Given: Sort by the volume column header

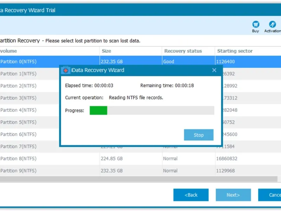Looking at the screenshot, I should tap(50, 51).
